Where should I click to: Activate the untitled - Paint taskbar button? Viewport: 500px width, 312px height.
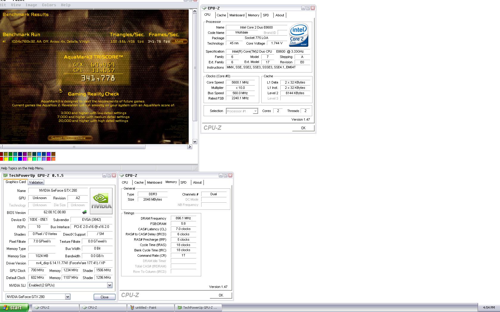(151, 308)
